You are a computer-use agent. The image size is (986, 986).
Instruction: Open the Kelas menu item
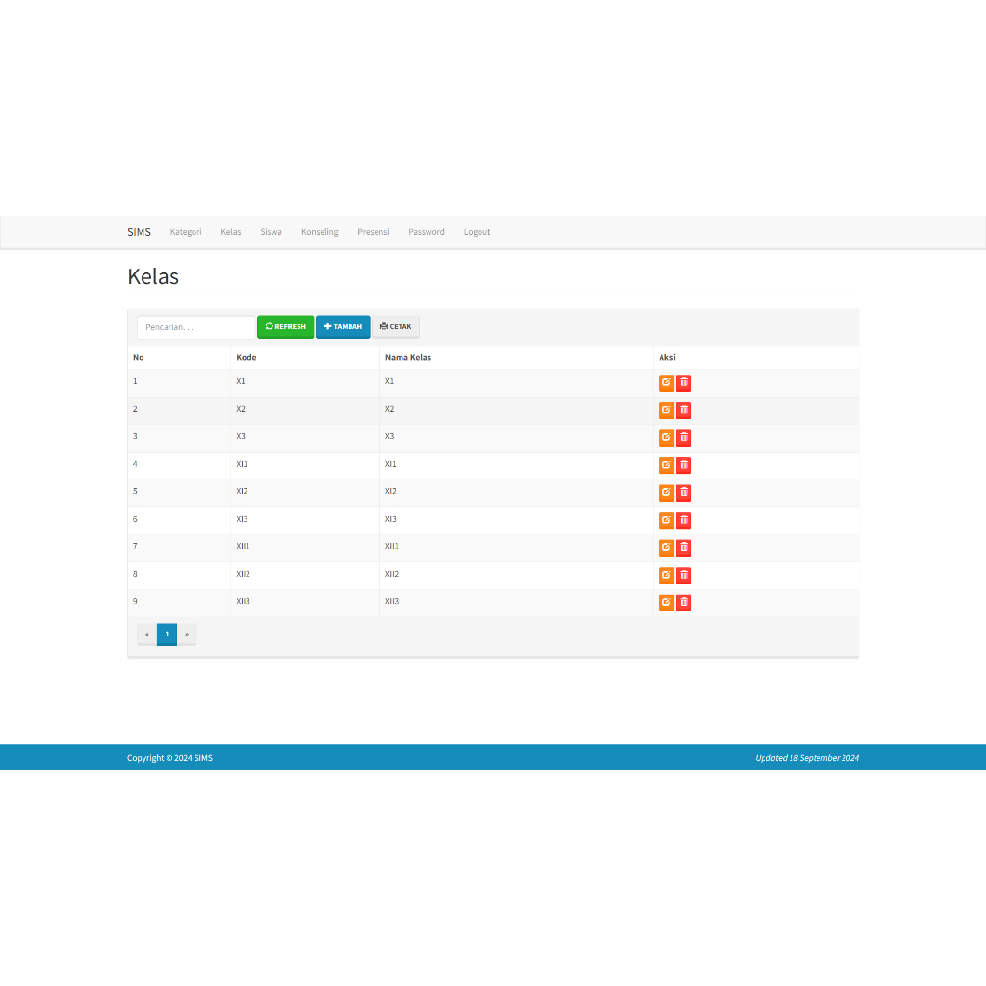pyautogui.click(x=231, y=232)
